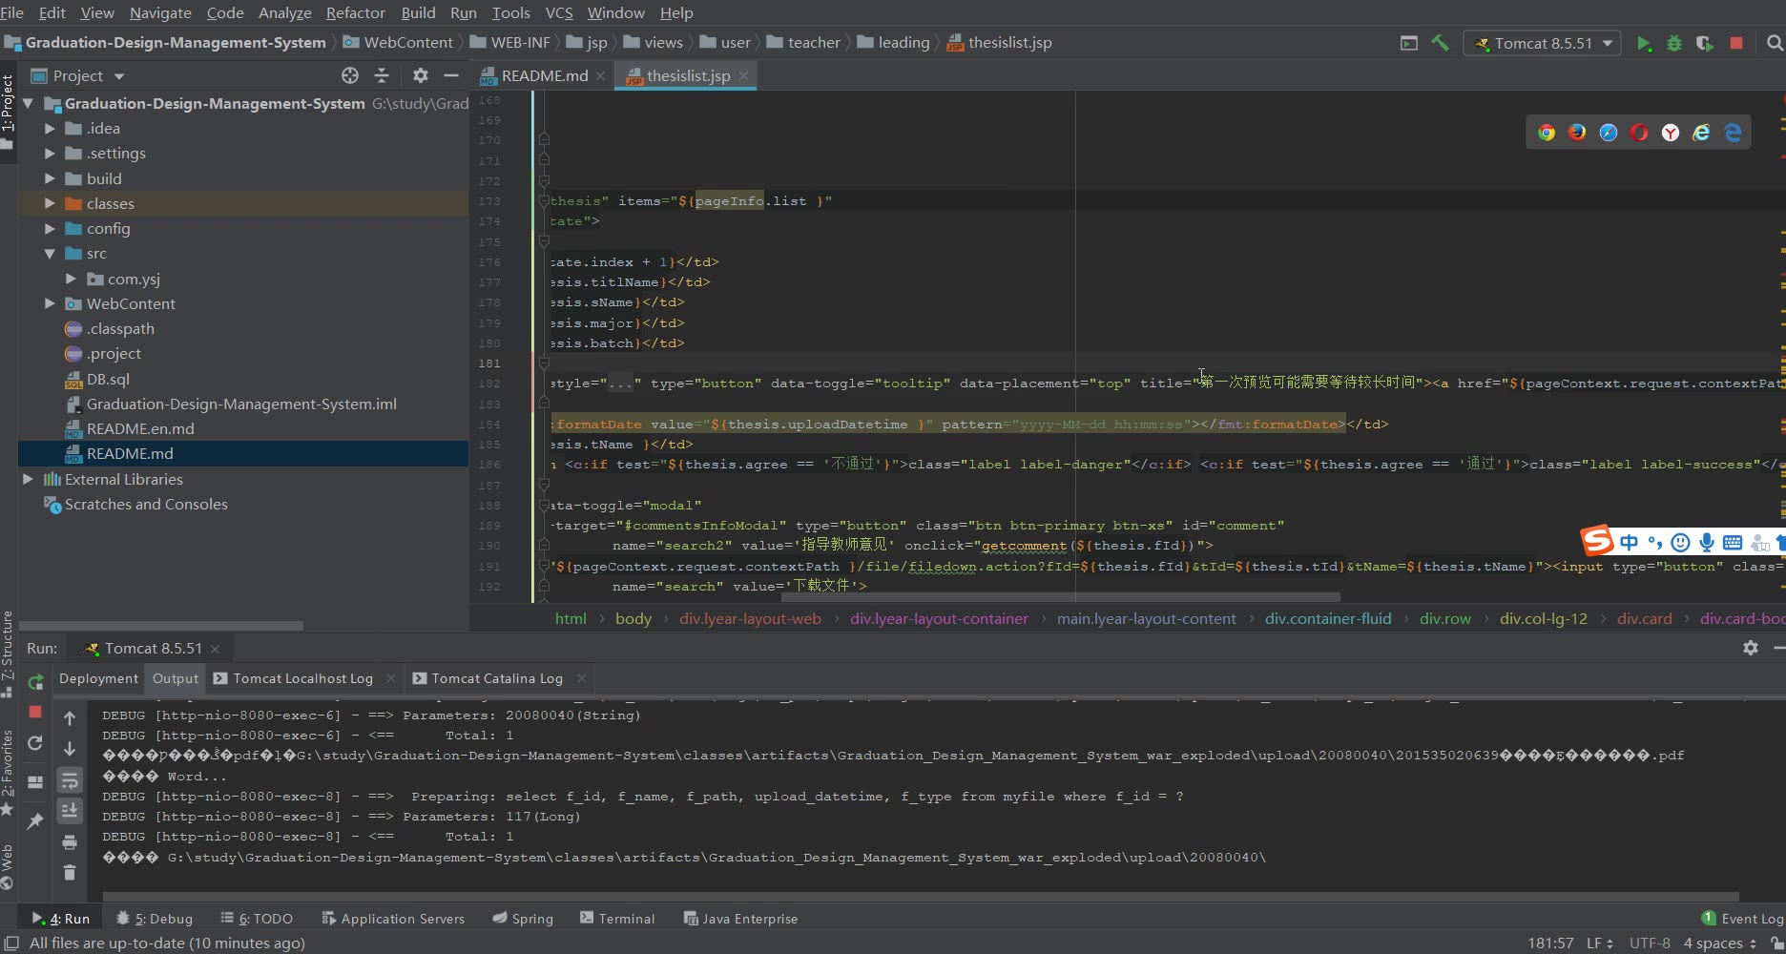Preview in Firefox browser icon
This screenshot has height=954, width=1786.
pyautogui.click(x=1577, y=133)
